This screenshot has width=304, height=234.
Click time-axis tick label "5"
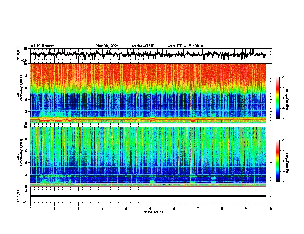pos(150,209)
